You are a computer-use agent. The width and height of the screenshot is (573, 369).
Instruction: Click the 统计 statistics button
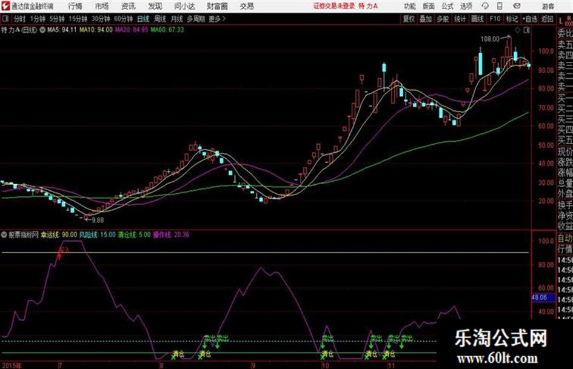[x=460, y=19]
